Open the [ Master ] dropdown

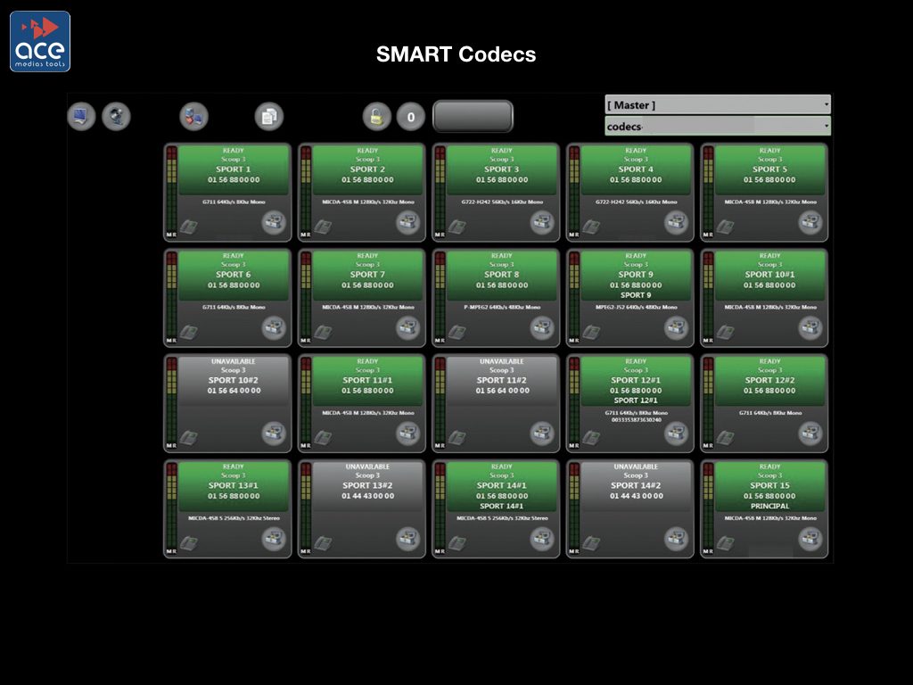click(717, 105)
